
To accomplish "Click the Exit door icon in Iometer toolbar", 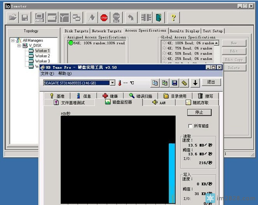I will pyautogui.click(x=159, y=18).
